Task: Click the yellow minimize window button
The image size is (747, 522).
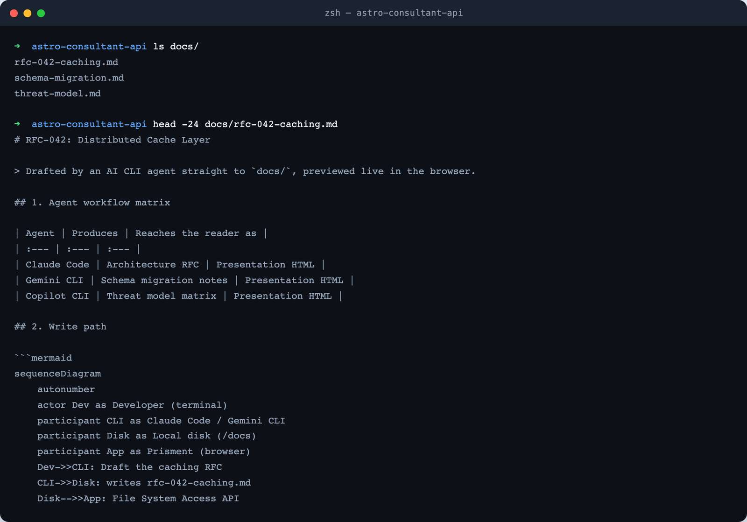Action: coord(28,13)
